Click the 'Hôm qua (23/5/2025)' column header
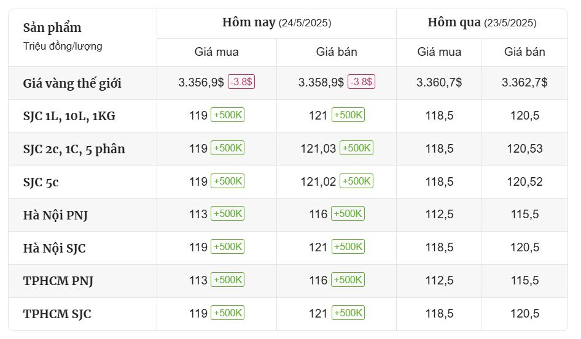The width and height of the screenshot is (581, 339). 482,23
